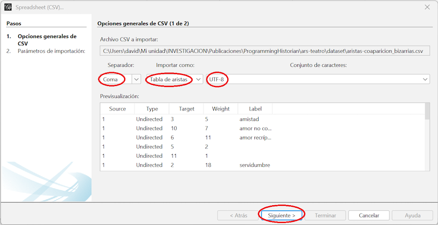The width and height of the screenshot is (438, 225).
Task: Click the Gephi icon in title bar
Action: click(8, 7)
